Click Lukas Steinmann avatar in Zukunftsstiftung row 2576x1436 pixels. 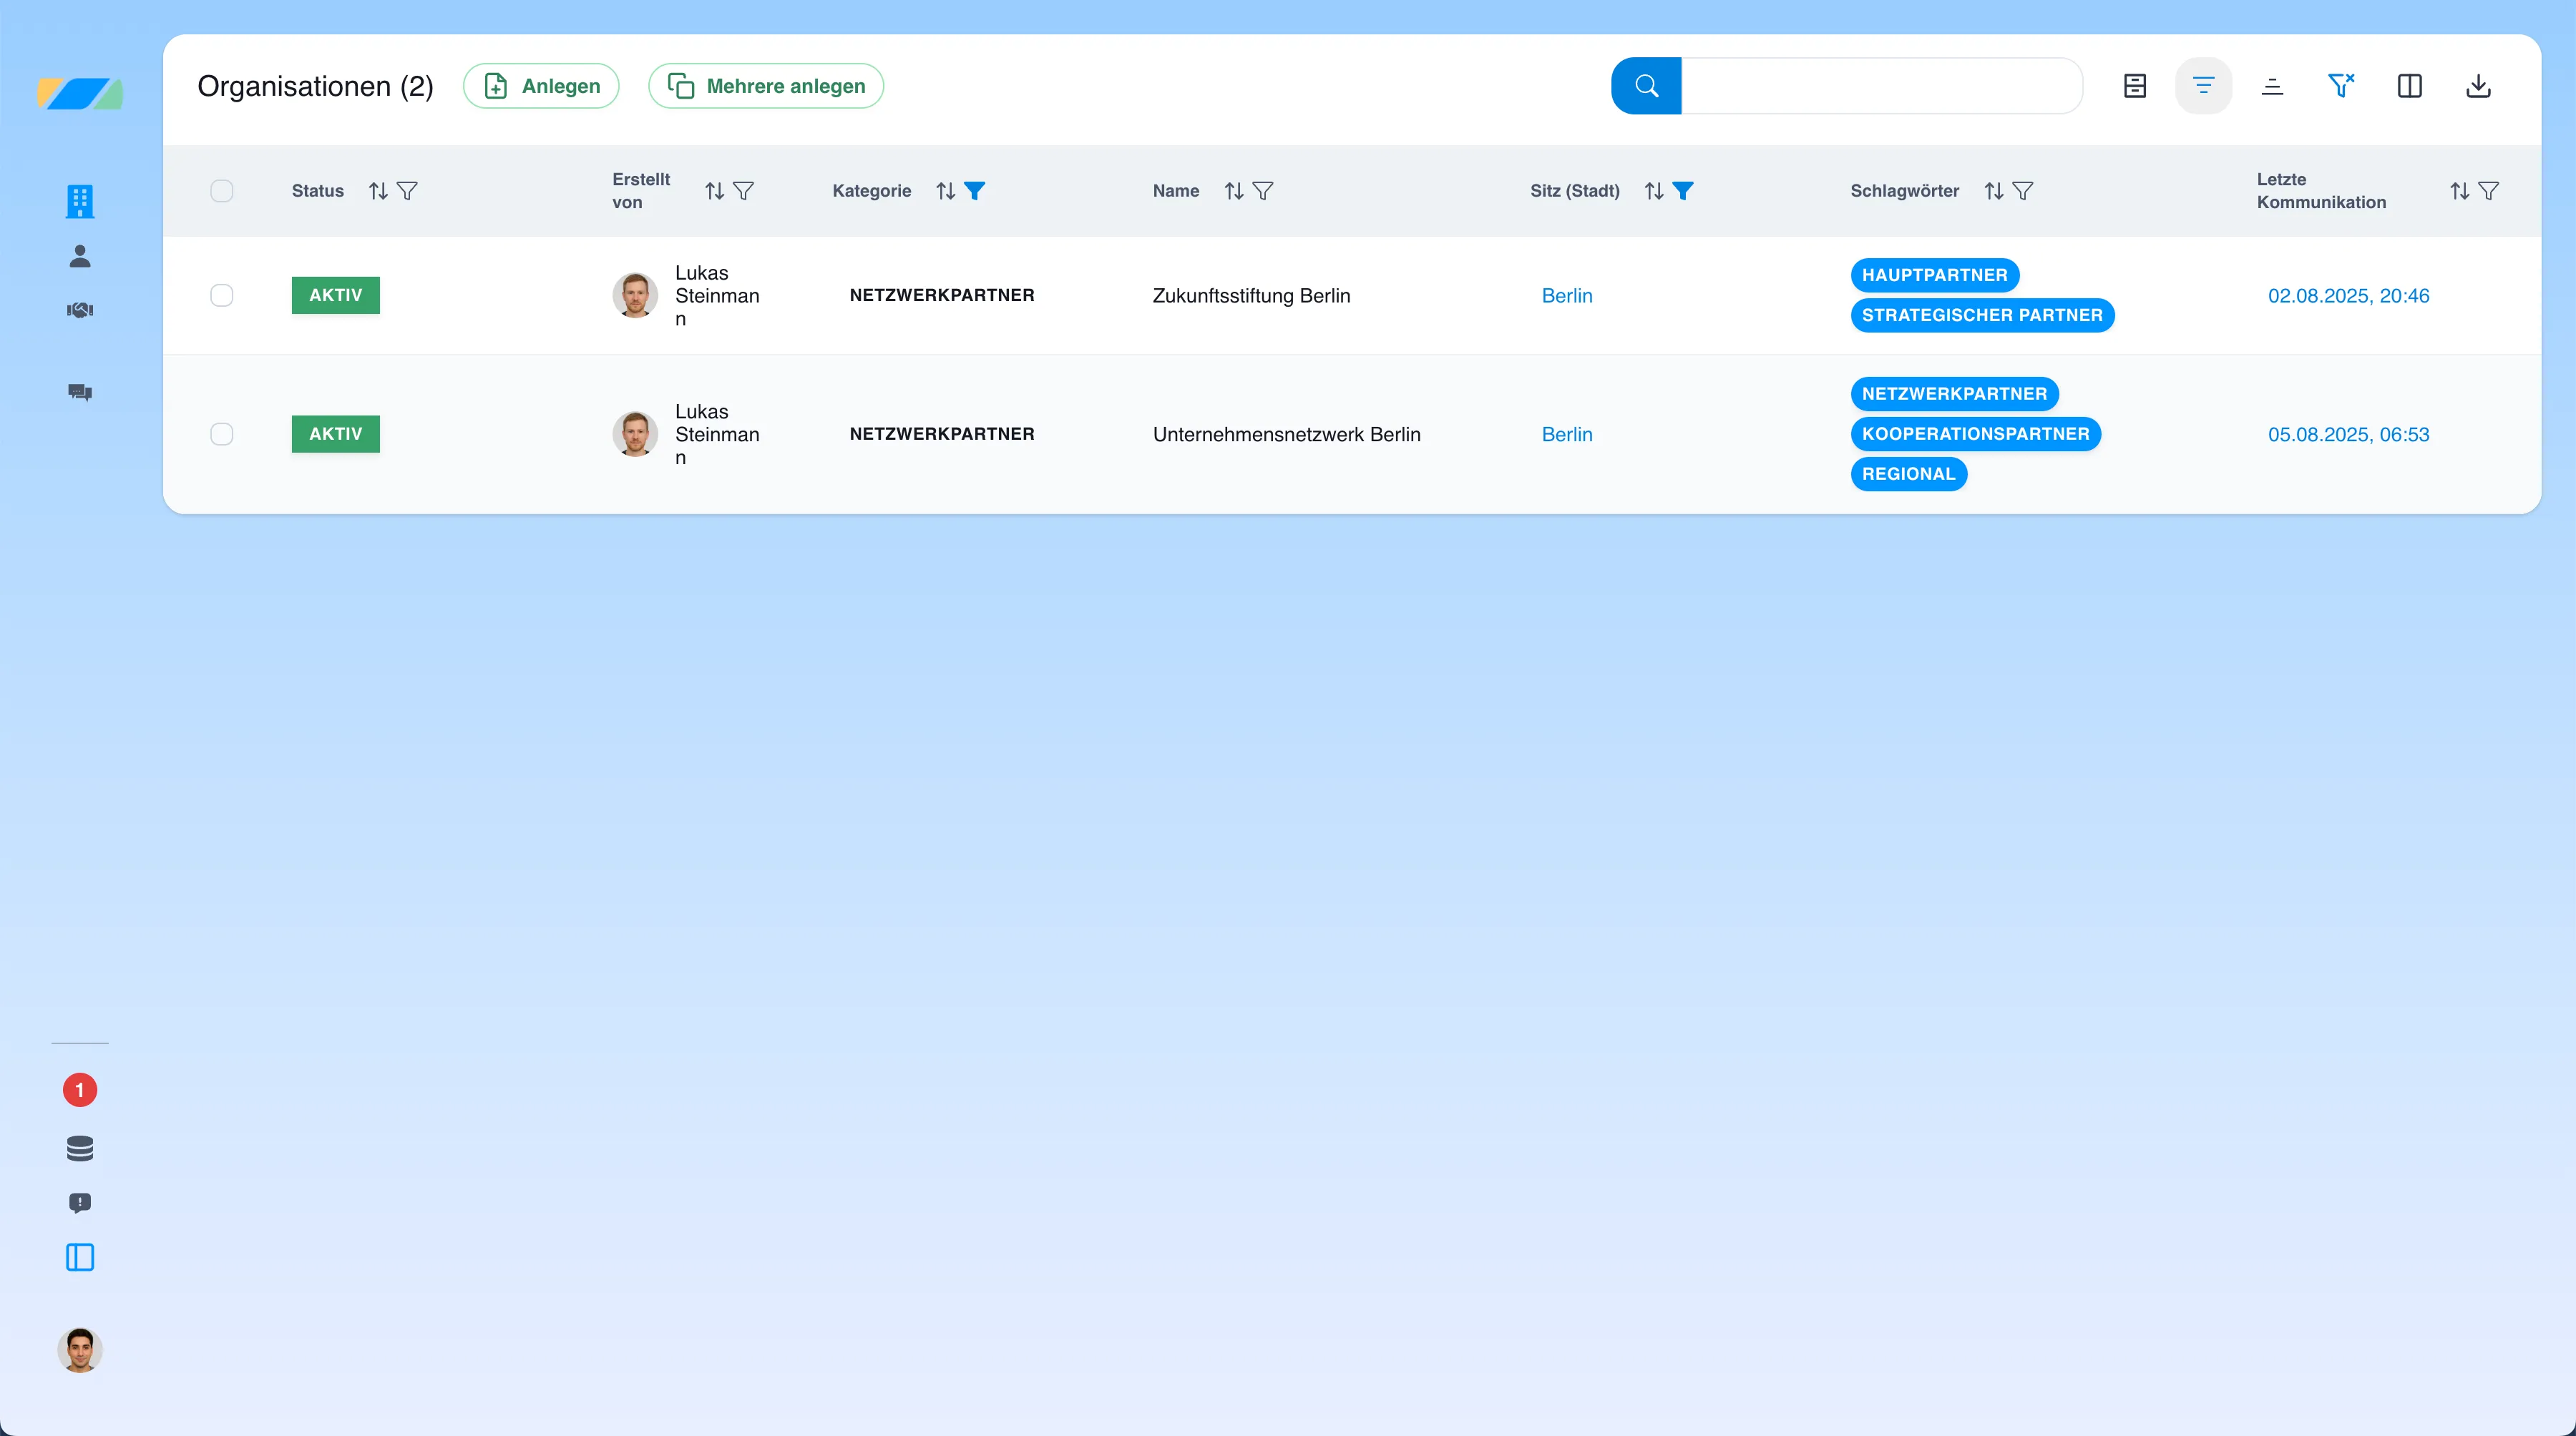[x=635, y=295]
